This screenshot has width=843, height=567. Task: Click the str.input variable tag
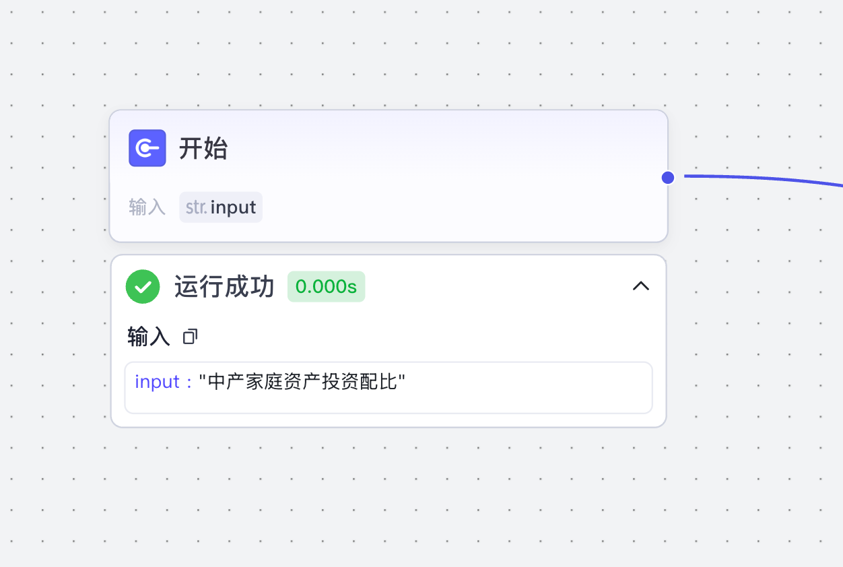pyautogui.click(x=221, y=207)
